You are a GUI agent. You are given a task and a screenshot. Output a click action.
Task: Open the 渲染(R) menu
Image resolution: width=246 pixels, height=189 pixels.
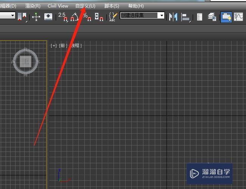click(33, 6)
